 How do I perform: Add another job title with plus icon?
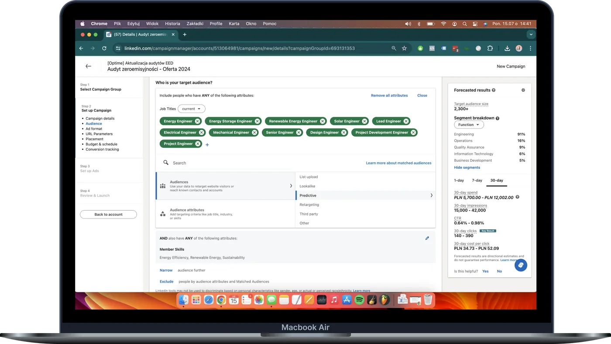coord(207,145)
